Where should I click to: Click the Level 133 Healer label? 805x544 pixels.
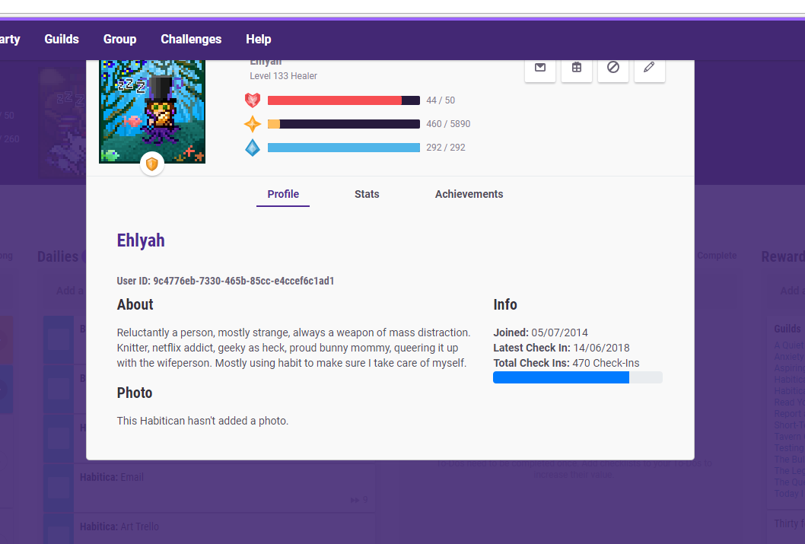click(x=283, y=76)
